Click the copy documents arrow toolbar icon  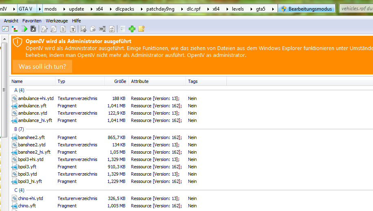coord(93,29)
